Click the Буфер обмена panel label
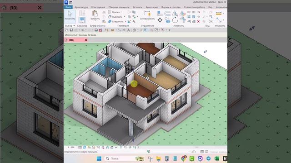 98,26
